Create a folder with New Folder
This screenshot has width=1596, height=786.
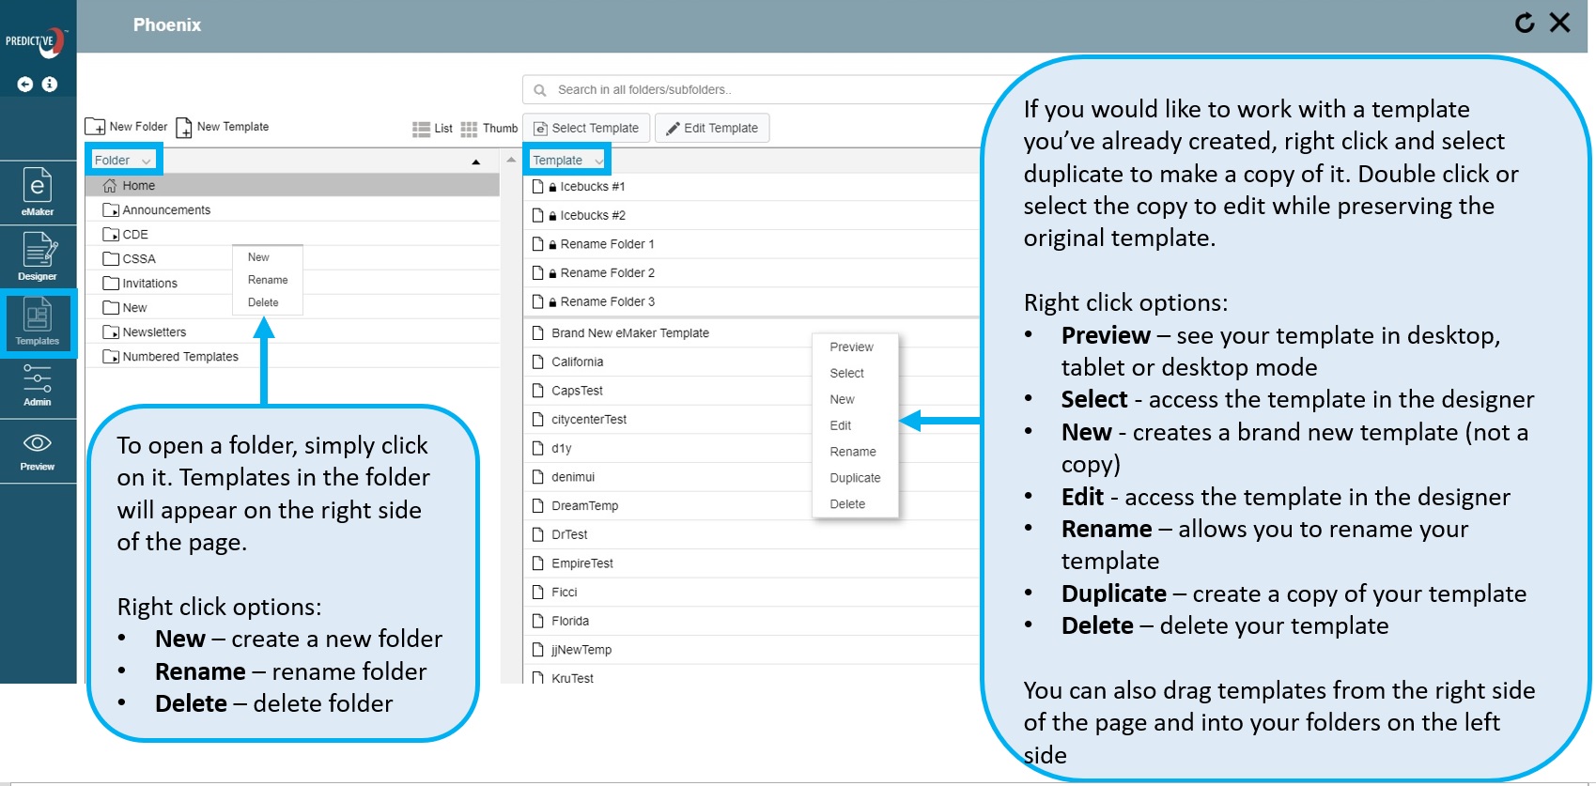click(127, 127)
